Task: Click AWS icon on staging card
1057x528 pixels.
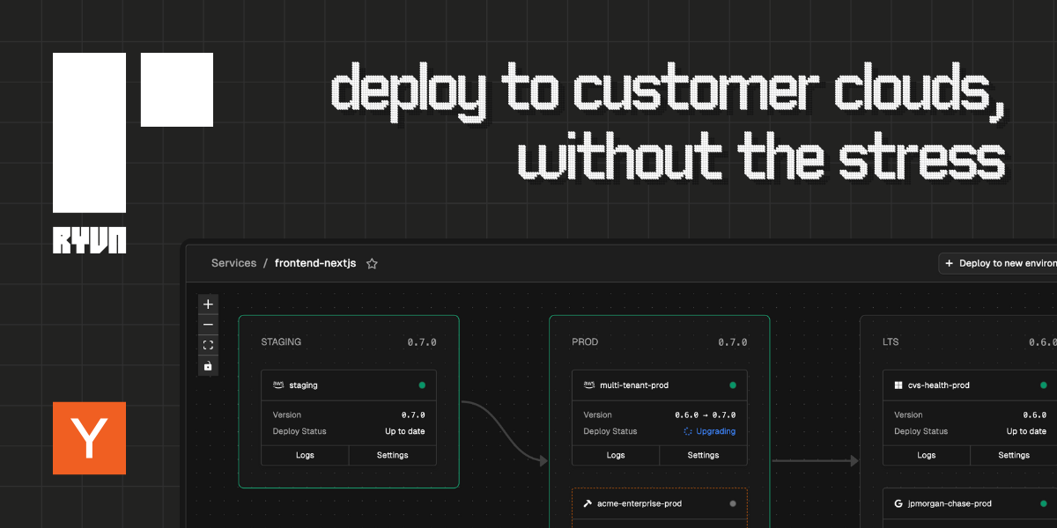Action: [278, 385]
